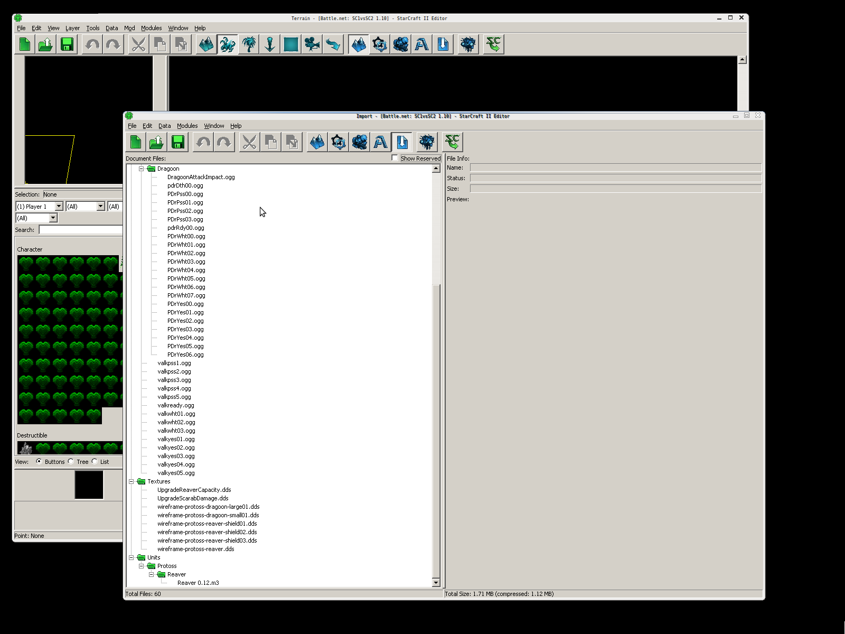Select the Tree view radio button
Screen dimensions: 845x634
tap(71, 461)
